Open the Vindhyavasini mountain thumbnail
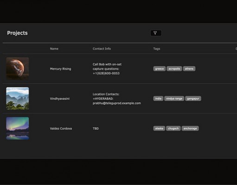The height and width of the screenshot is (185, 237). point(18,99)
